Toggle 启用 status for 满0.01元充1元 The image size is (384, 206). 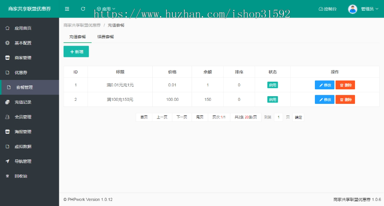point(273,85)
